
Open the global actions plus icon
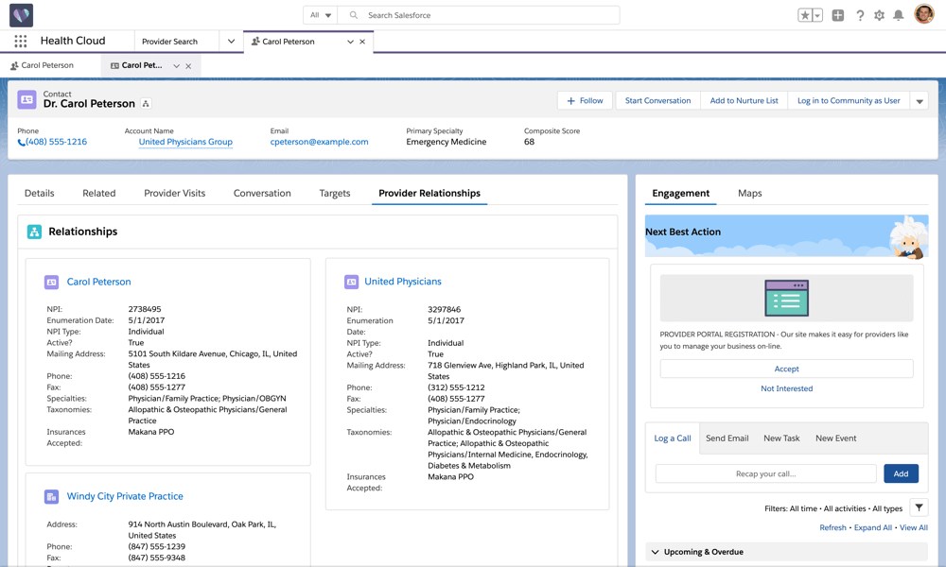[838, 15]
